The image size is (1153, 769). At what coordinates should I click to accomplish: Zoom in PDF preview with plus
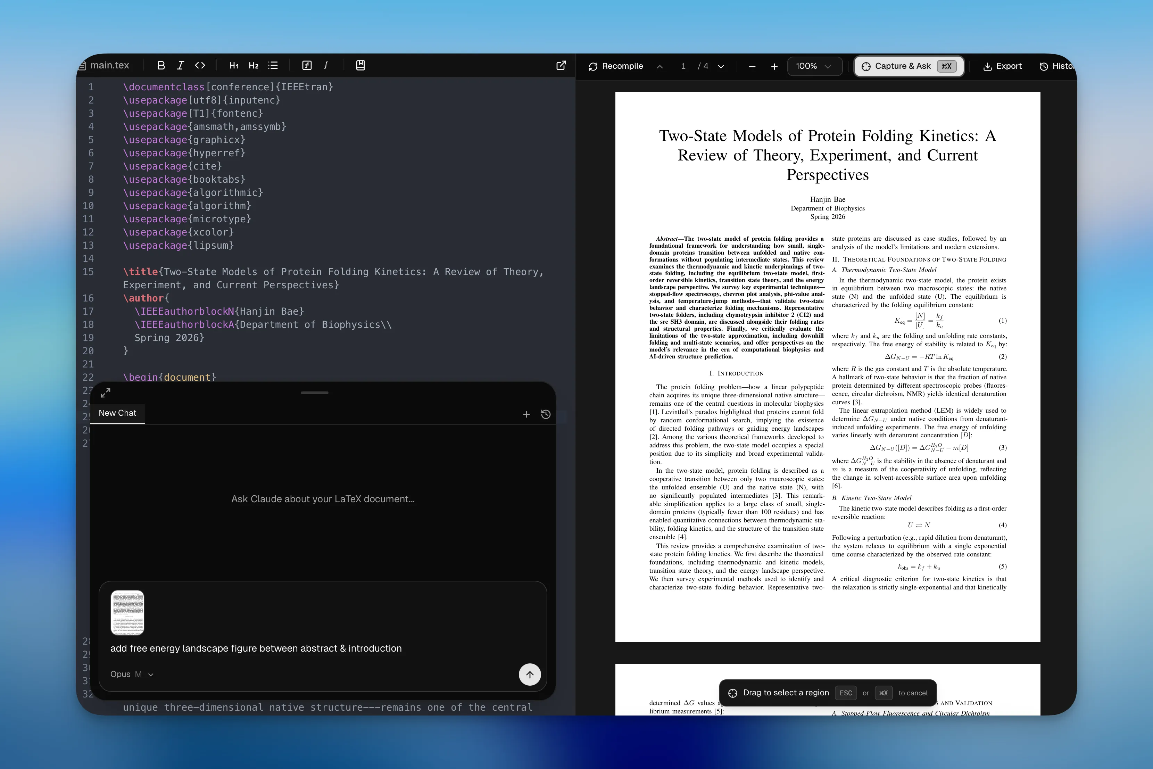click(774, 67)
